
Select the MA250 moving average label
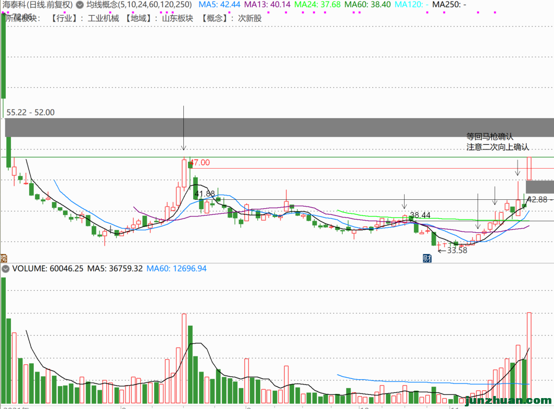449,5
